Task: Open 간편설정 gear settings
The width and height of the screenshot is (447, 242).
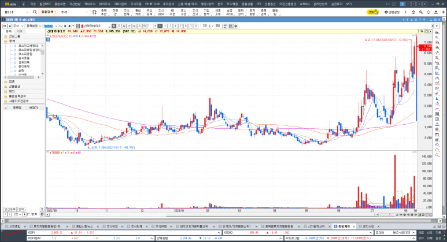Action: (392, 12)
